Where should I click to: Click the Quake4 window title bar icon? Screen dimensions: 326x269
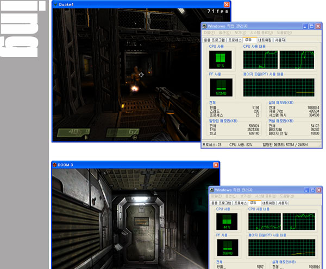(55, 4)
